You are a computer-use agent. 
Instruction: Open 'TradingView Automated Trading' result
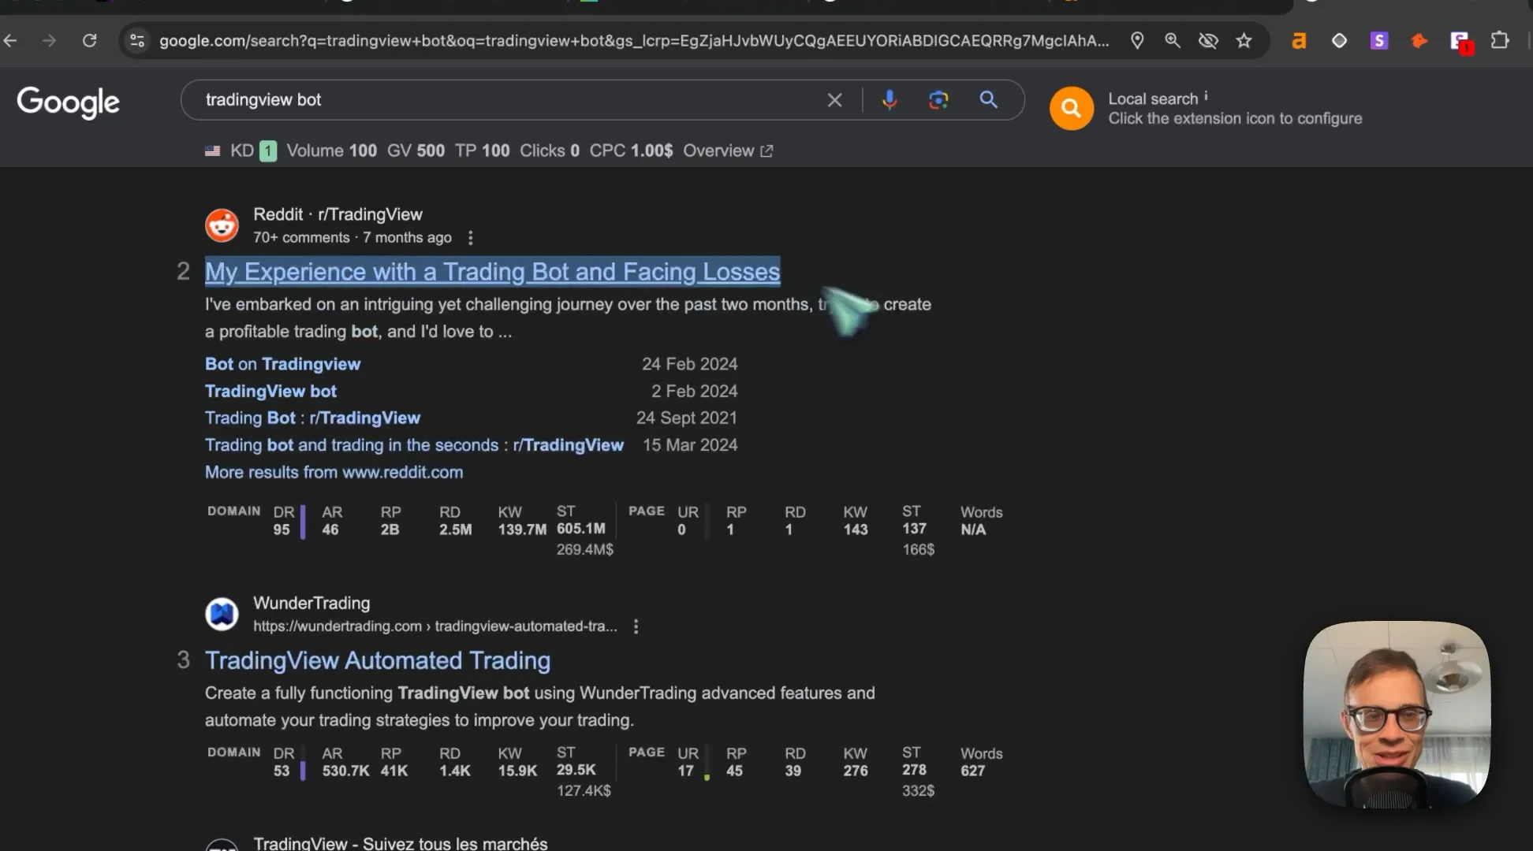(x=378, y=660)
